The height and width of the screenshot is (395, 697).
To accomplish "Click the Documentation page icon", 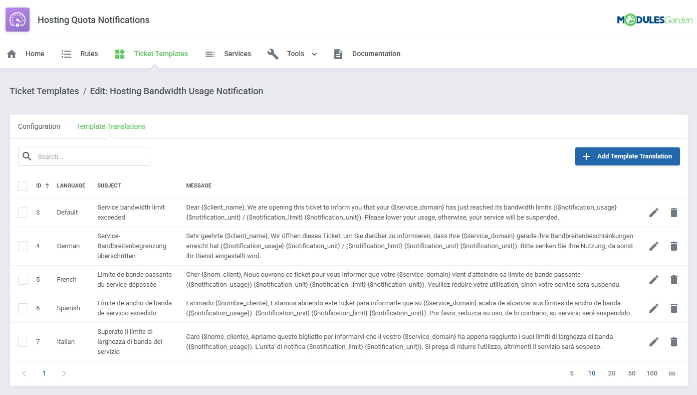I will coord(338,54).
